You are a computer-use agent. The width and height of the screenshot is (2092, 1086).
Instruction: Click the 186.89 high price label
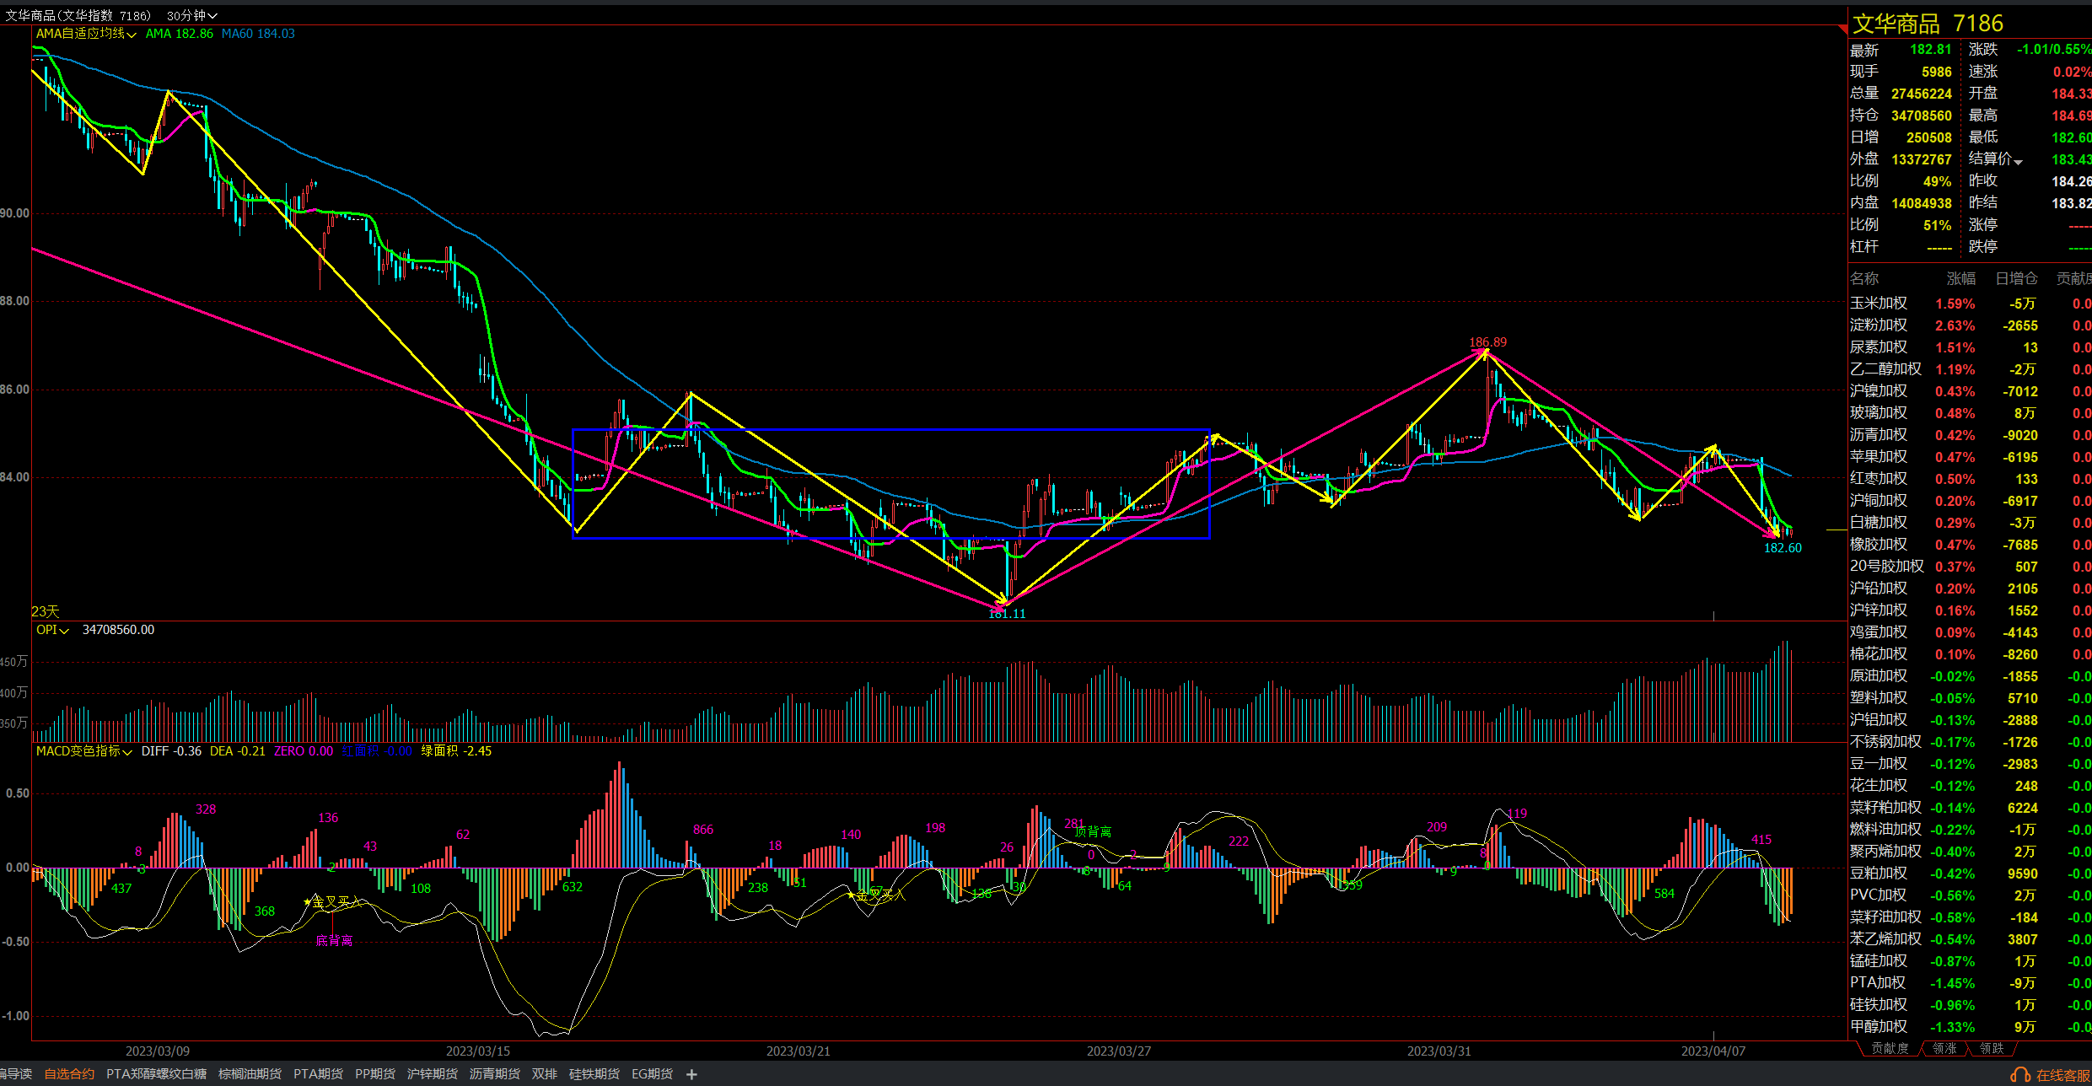point(1487,342)
